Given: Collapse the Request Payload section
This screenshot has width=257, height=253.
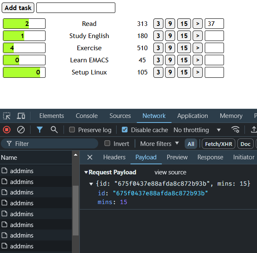Looking at the screenshot, I should pos(86,172).
